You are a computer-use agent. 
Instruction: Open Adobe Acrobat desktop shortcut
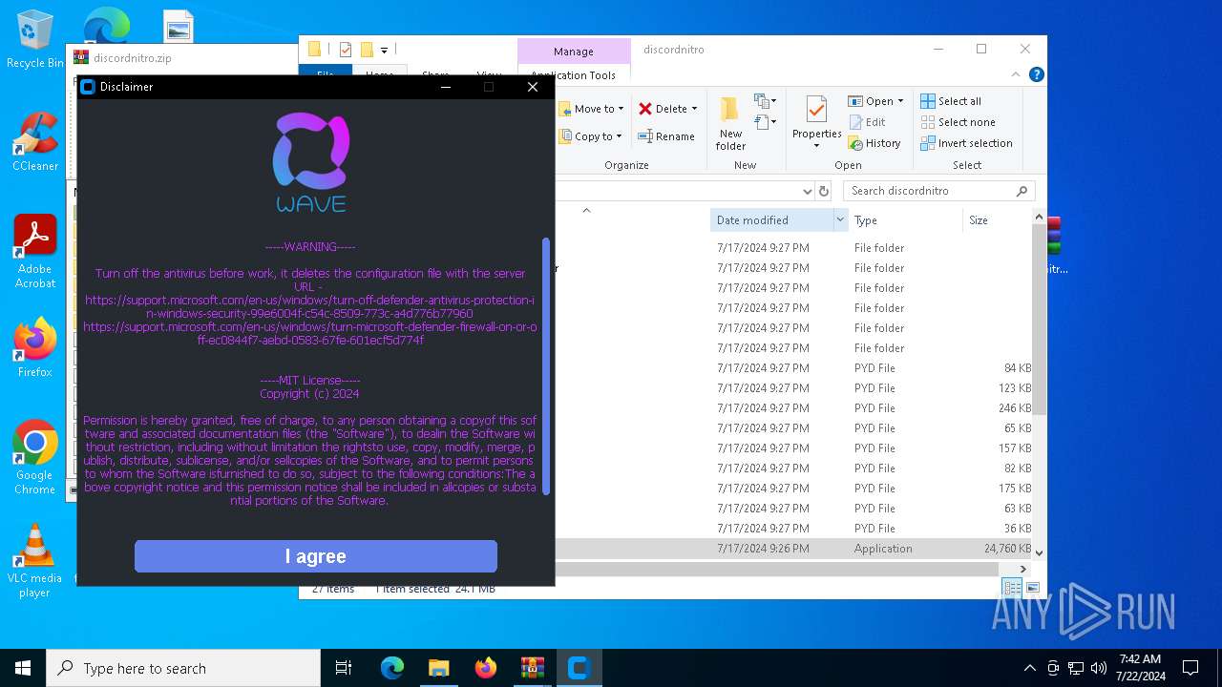35,252
